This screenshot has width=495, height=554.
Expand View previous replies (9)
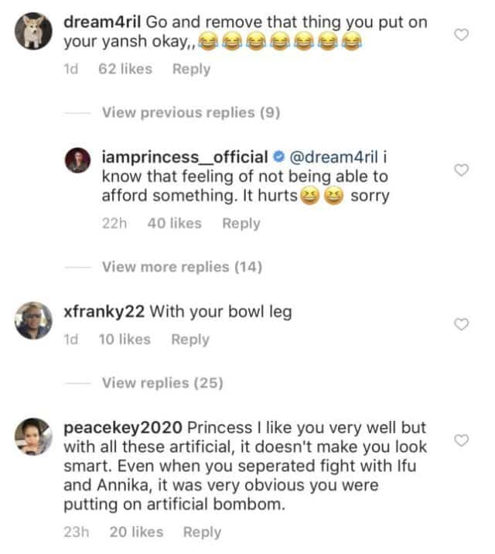tap(190, 113)
